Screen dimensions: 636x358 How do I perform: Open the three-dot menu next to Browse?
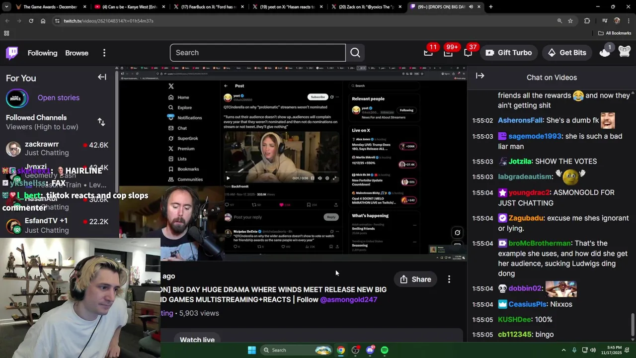104,53
